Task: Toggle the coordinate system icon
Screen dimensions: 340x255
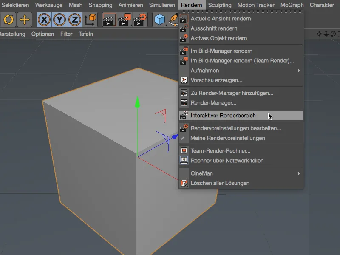Action: click(x=90, y=20)
